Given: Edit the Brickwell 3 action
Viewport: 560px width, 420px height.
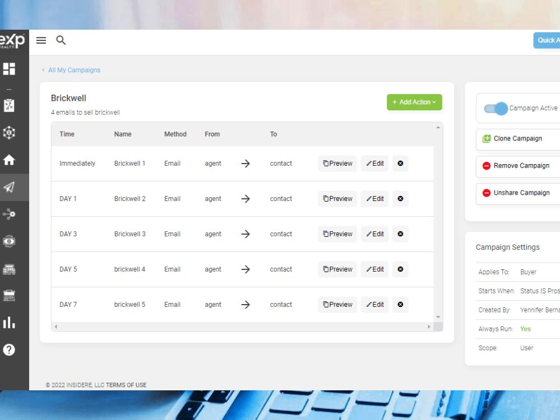Looking at the screenshot, I should pos(375,234).
